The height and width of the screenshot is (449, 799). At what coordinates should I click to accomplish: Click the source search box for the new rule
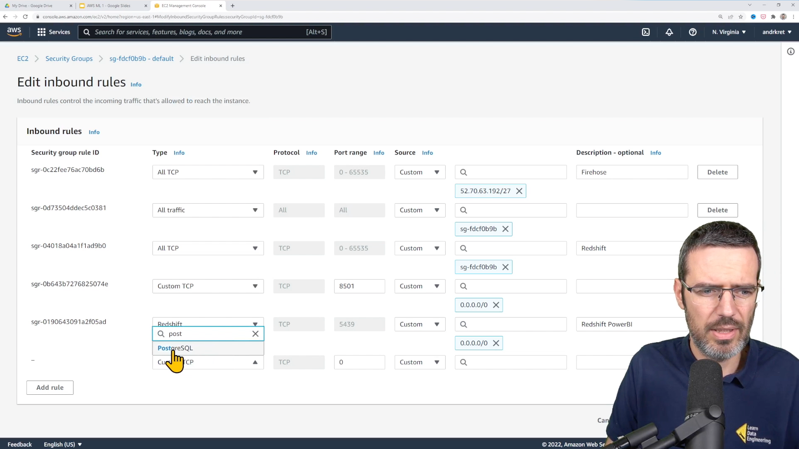[510, 362]
